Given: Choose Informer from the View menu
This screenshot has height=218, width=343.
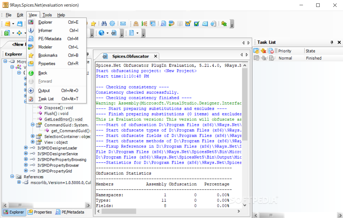Looking at the screenshot, I should click(57, 30).
